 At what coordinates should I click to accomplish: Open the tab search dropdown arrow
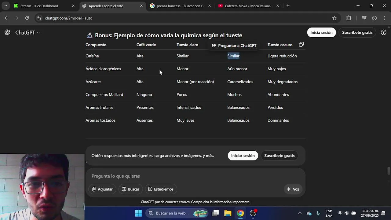pyautogui.click(x=5, y=6)
